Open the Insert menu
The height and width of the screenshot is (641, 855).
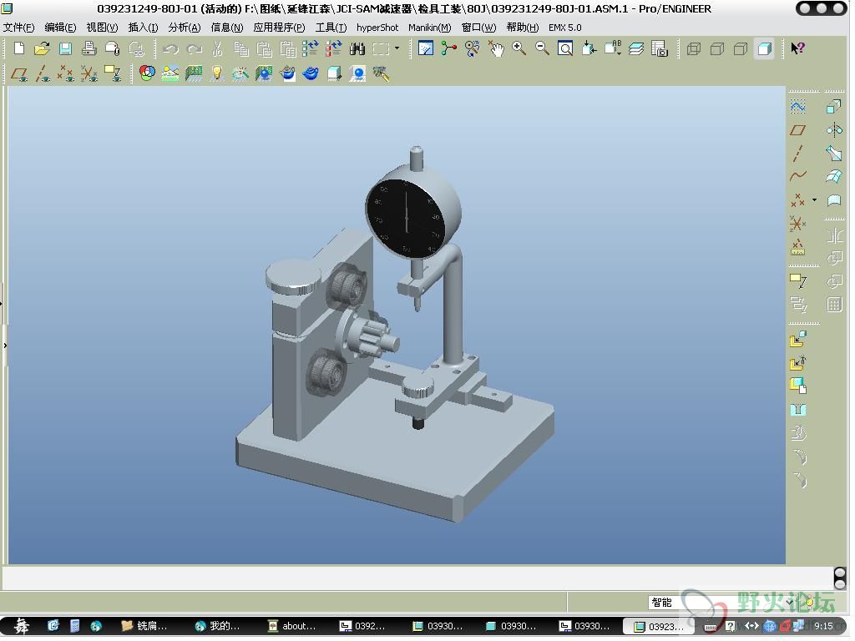144,28
